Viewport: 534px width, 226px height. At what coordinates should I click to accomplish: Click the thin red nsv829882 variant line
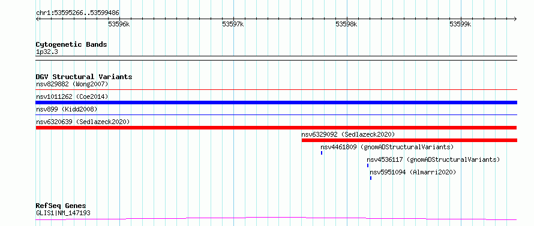pos(276,90)
